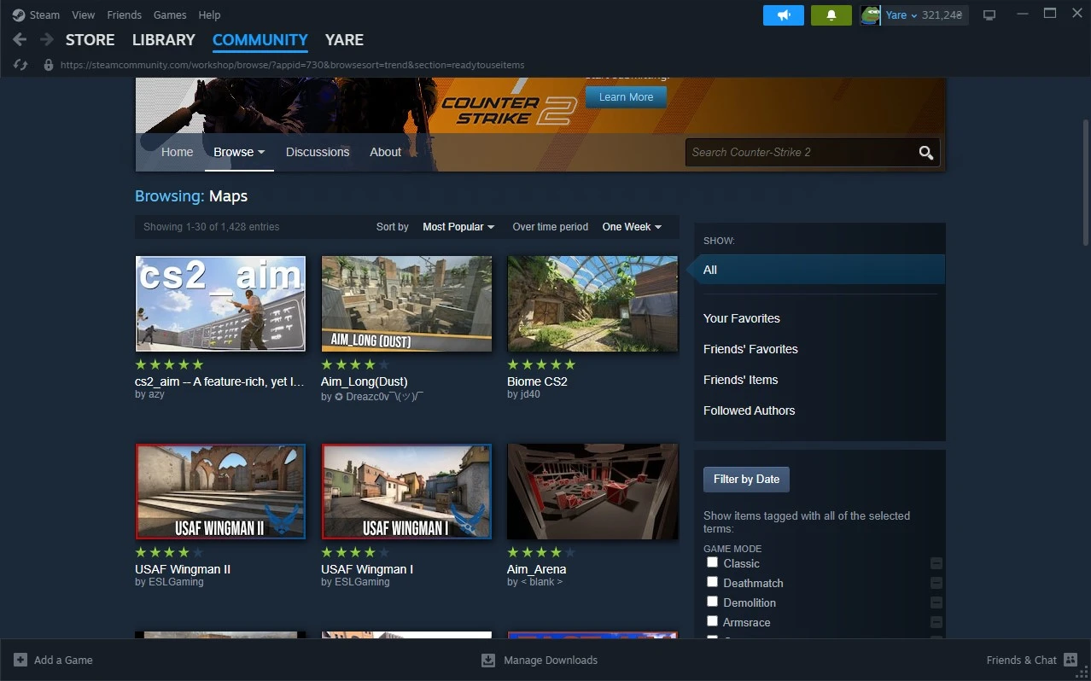Image resolution: width=1091 pixels, height=681 pixels.
Task: Show Your Favorites
Action: [742, 318]
